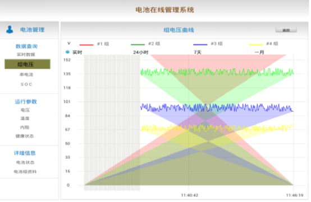Click the 67 y-axis value
Image resolution: width=311 pixels, height=202 pixels.
coord(67,130)
